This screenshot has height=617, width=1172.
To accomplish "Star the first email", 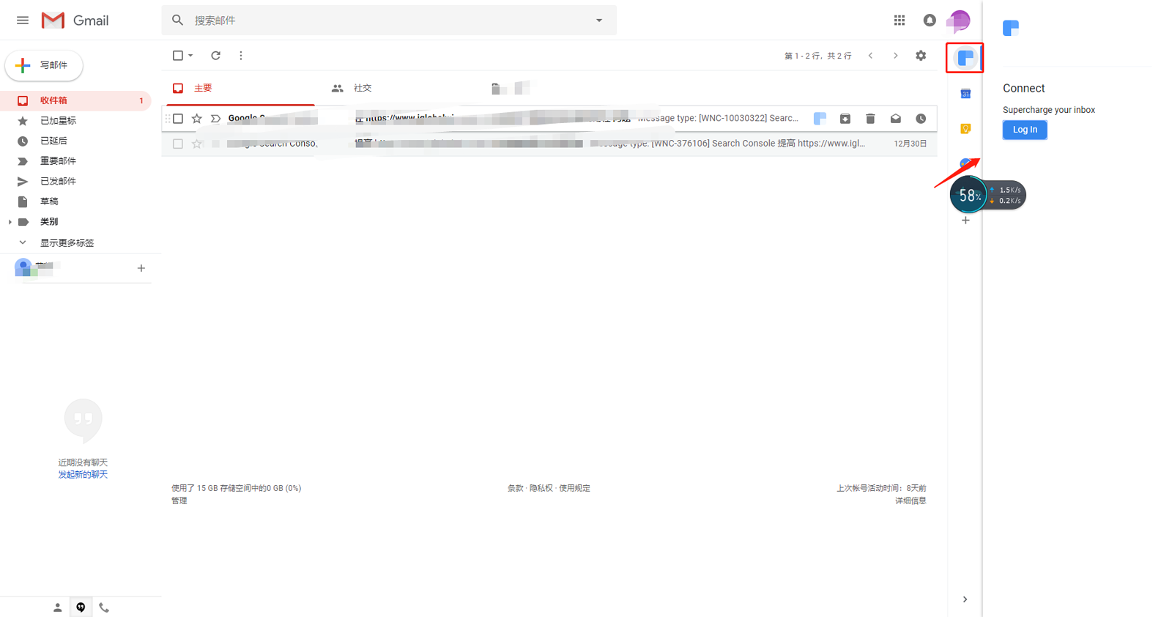I will click(197, 119).
